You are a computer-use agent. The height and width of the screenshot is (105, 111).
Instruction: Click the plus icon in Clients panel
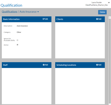pos(97,19)
